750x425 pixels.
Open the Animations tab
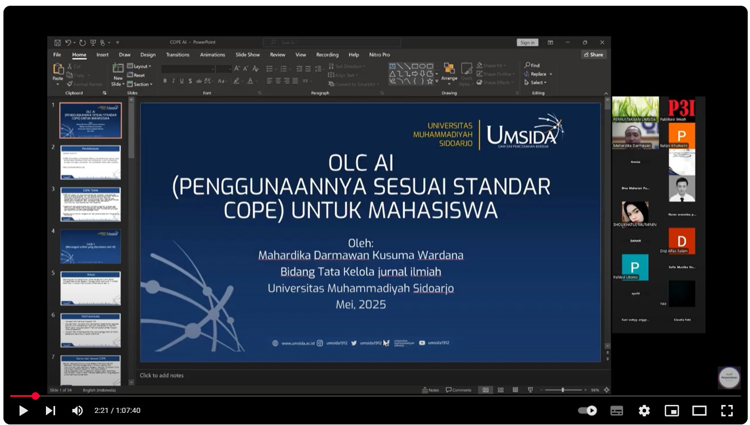pyautogui.click(x=212, y=55)
